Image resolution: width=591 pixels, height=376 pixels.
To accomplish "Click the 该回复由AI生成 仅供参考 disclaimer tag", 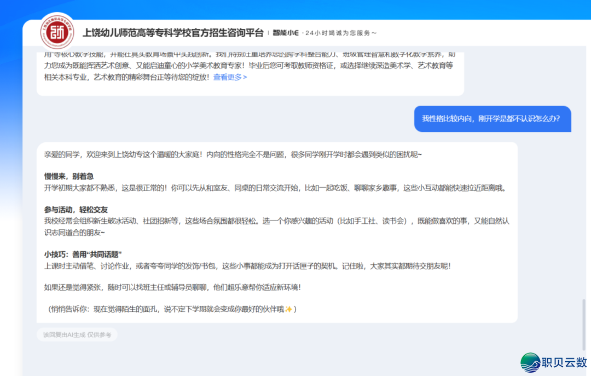I will 77,334.
